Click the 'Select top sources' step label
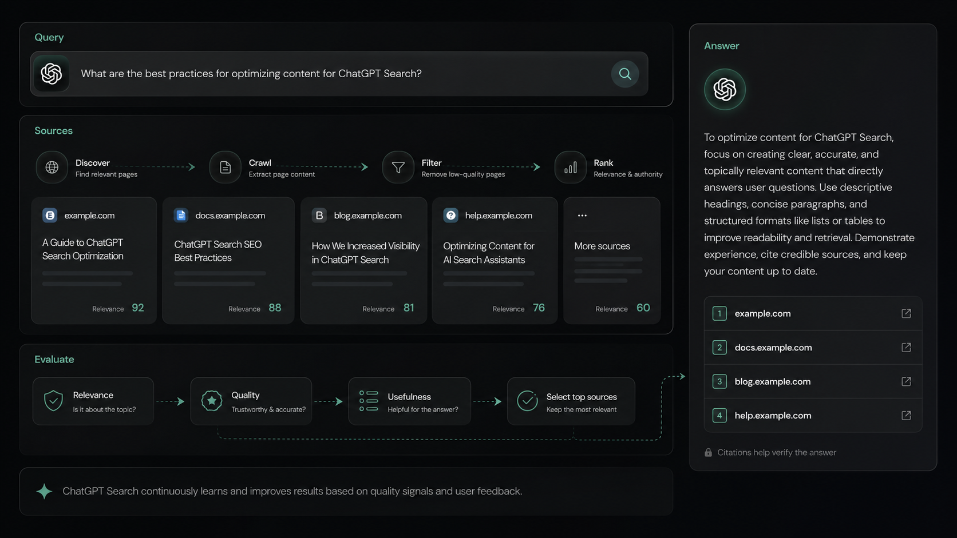 582,397
